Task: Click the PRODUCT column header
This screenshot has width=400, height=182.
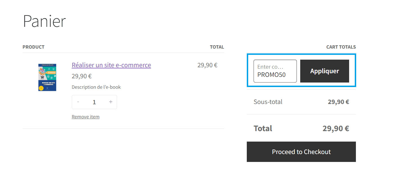Action: pos(33,47)
